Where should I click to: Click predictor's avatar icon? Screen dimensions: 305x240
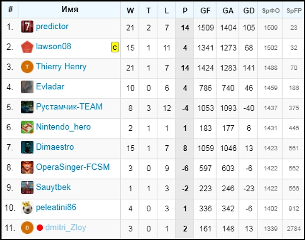click(27, 27)
